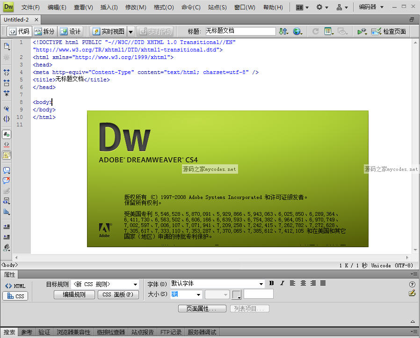Click the title input field
The width and height of the screenshot is (420, 338).
(x=240, y=31)
